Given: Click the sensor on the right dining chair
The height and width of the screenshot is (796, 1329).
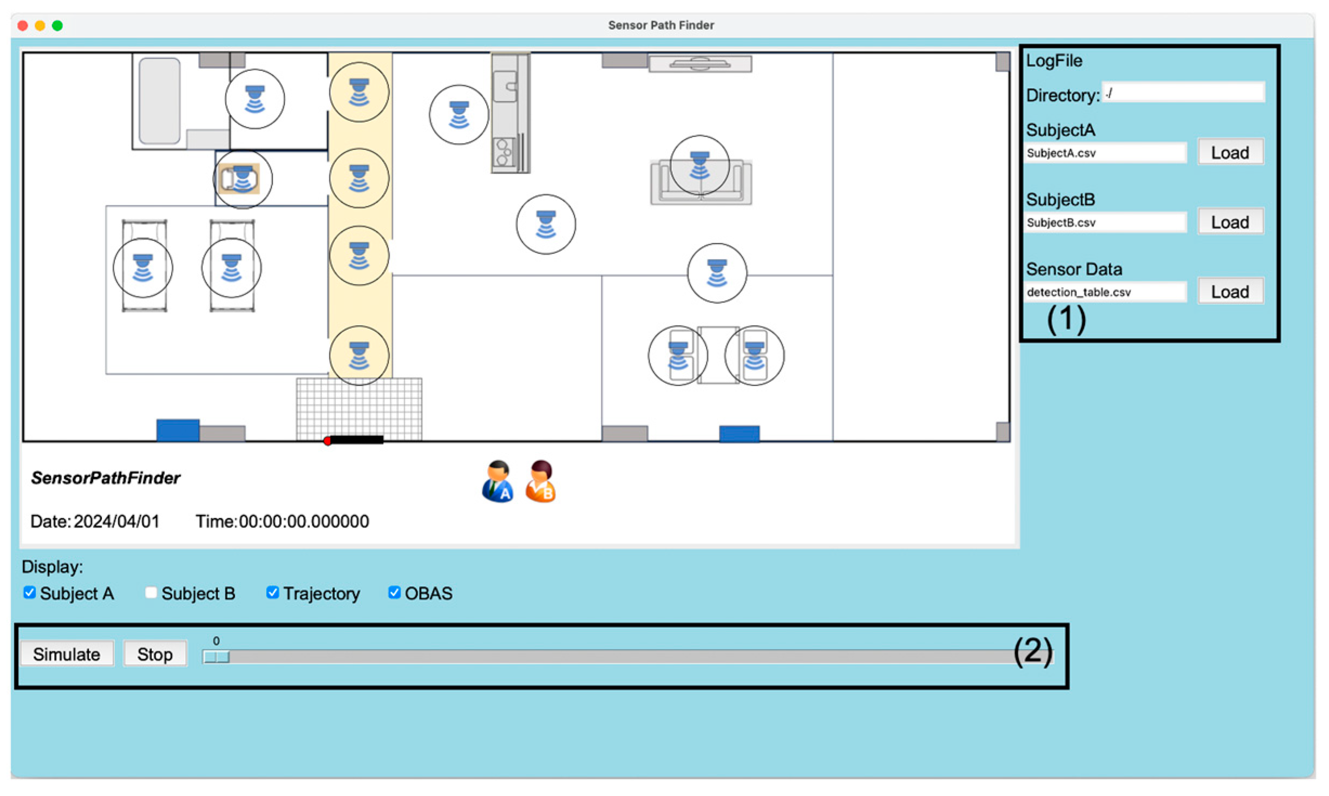Looking at the screenshot, I should pyautogui.click(x=754, y=356).
